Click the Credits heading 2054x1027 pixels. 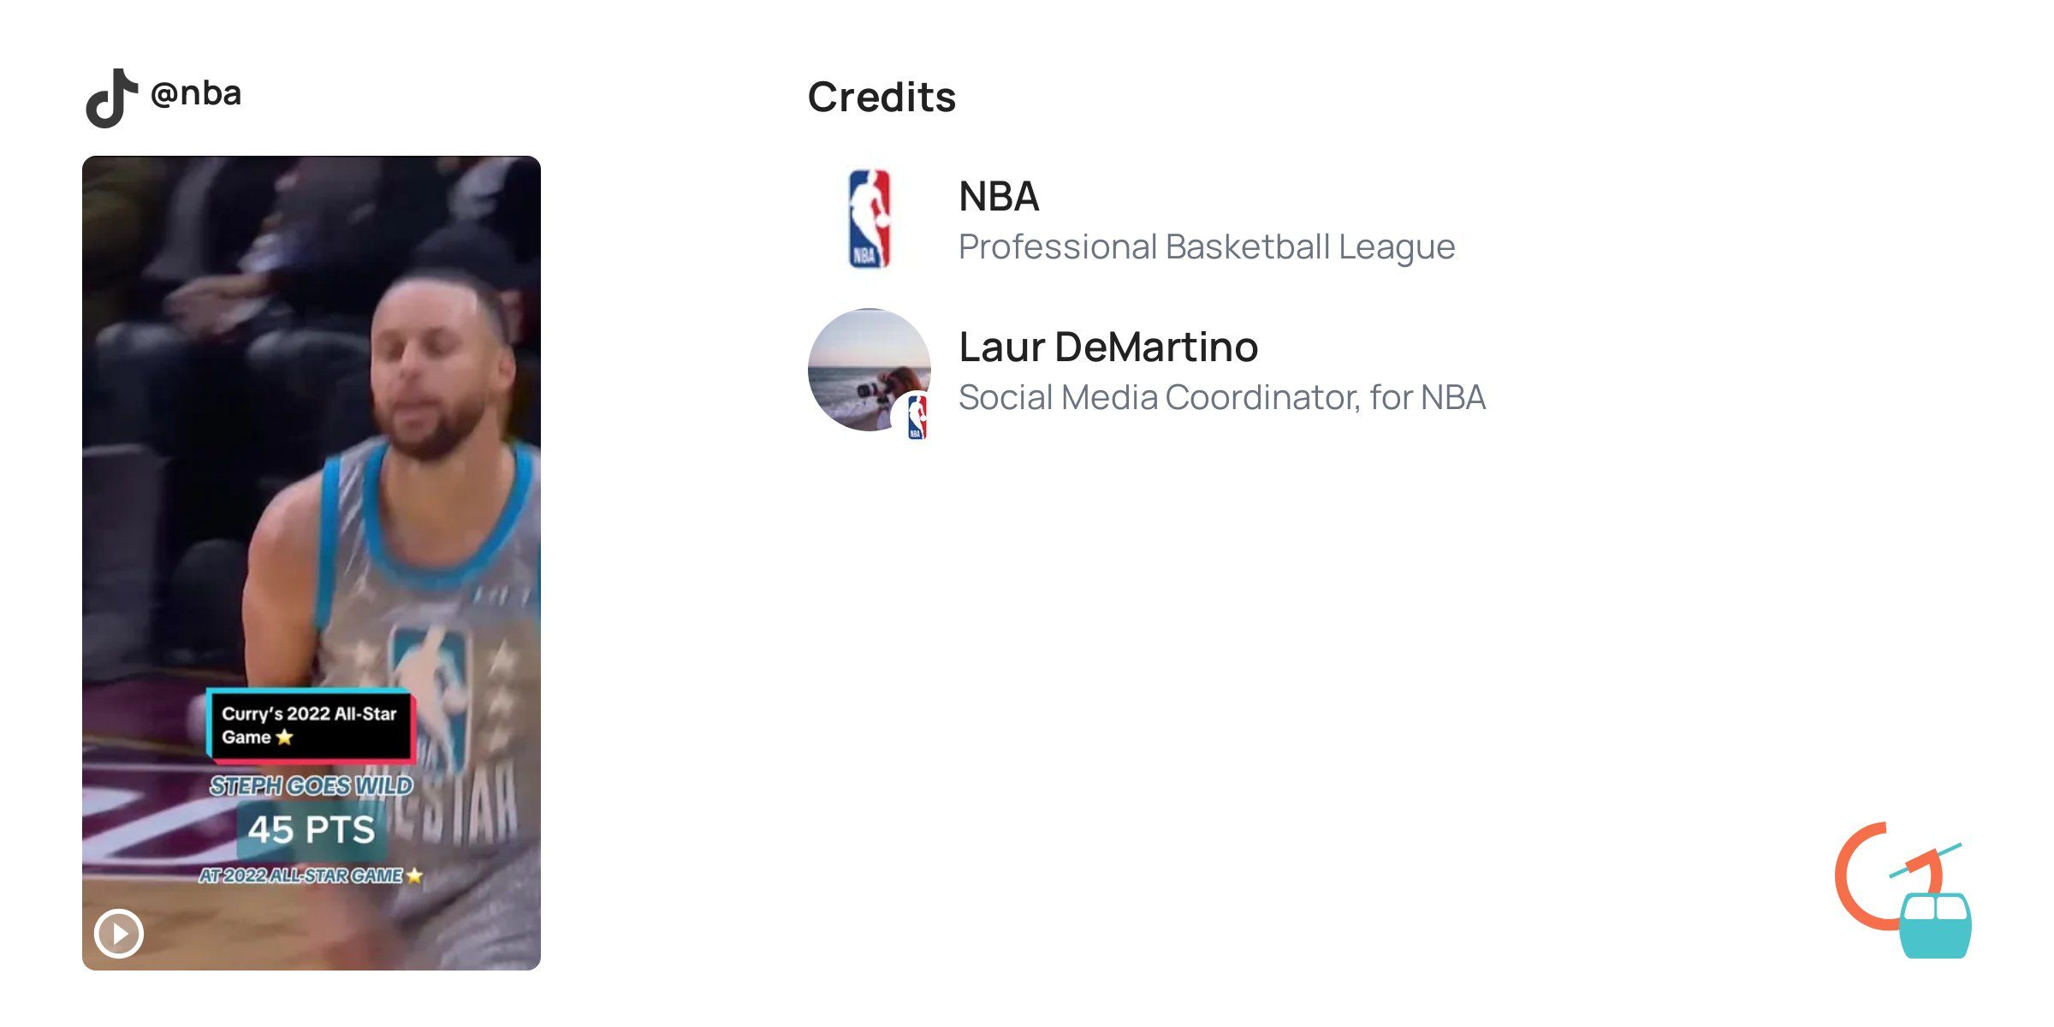point(882,97)
